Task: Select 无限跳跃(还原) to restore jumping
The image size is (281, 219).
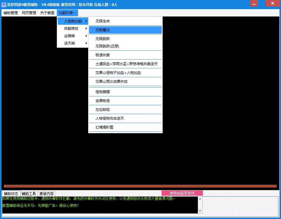Action: (x=107, y=46)
